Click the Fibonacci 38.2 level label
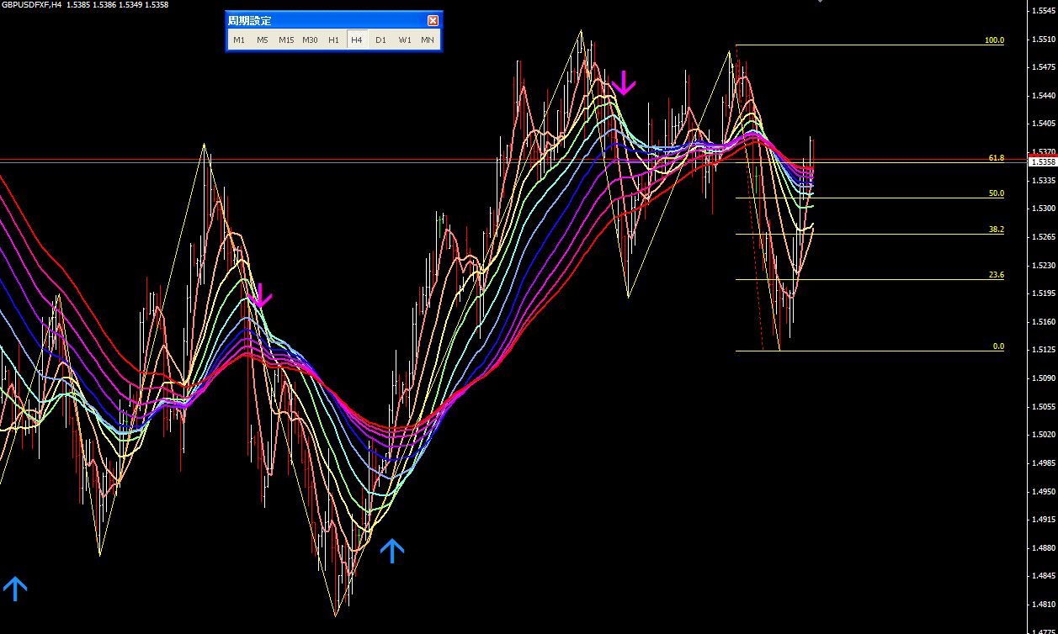The width and height of the screenshot is (1058, 634). (997, 230)
